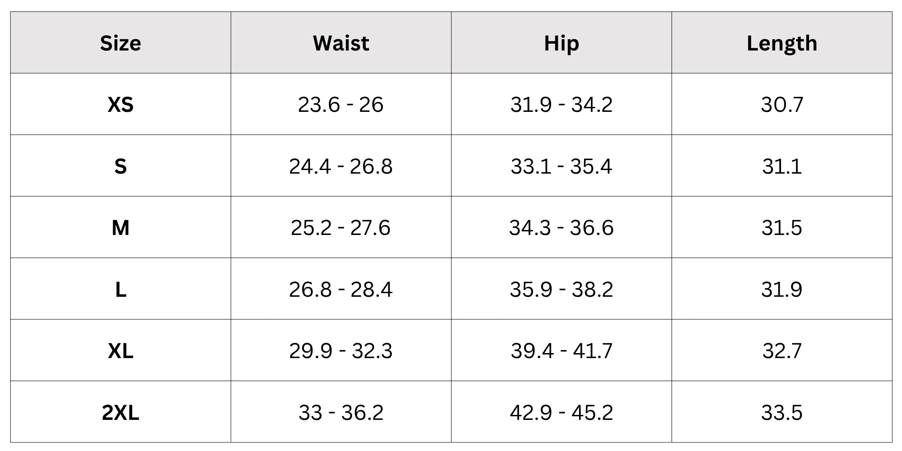Click the Length column header
Image resolution: width=902 pixels, height=451 pixels.
(782, 43)
